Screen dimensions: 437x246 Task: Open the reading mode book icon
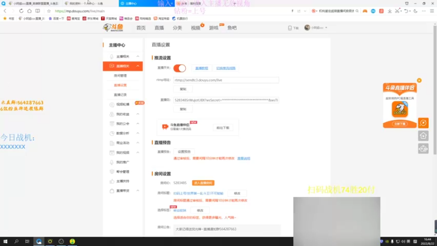click(x=38, y=11)
